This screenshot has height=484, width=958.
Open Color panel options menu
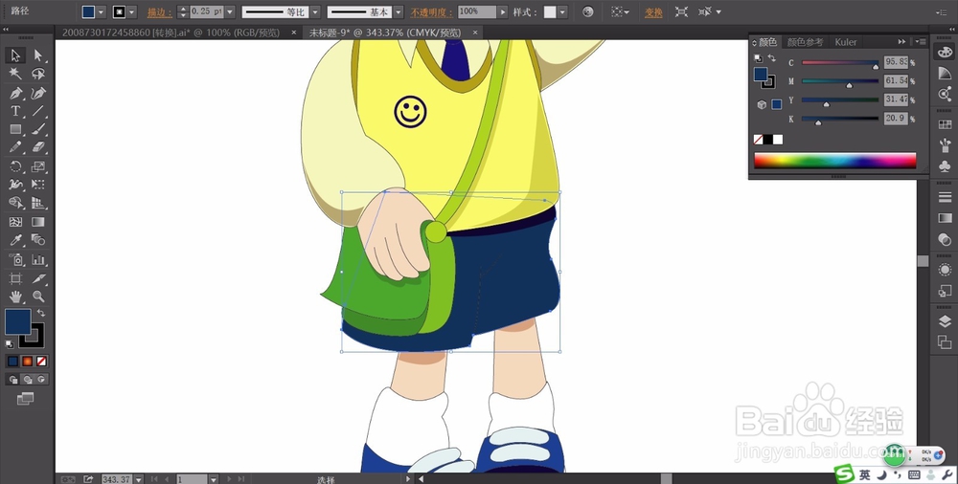(921, 41)
